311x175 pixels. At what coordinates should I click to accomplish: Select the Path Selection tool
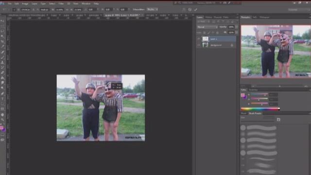pyautogui.click(x=2, y=104)
